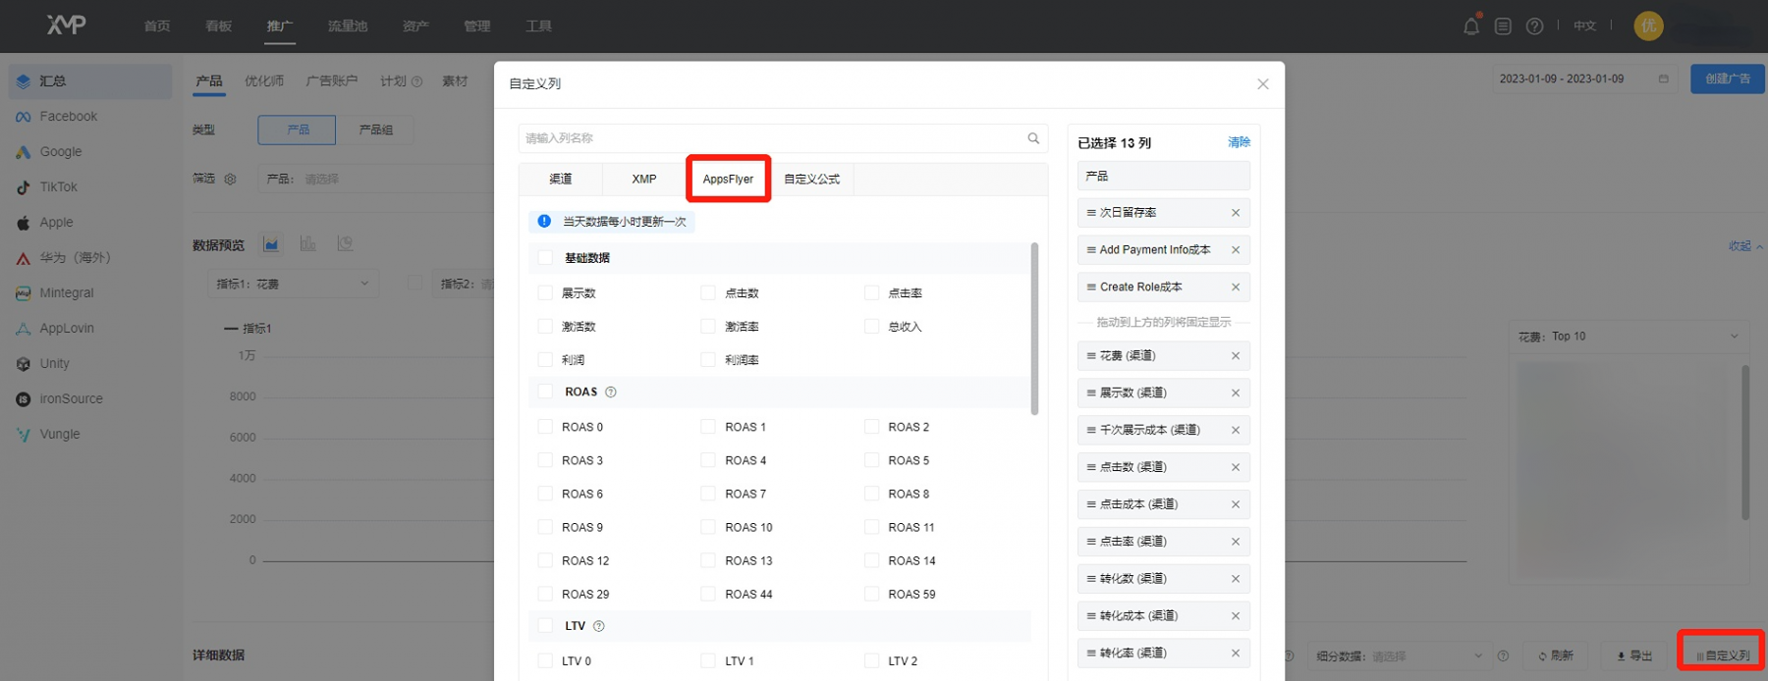The width and height of the screenshot is (1768, 681).
Task: Click the 导出 export button
Action: click(x=1634, y=655)
